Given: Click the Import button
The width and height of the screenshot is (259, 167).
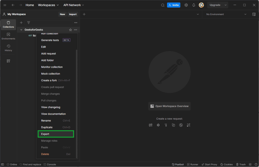Looking at the screenshot, I should click(73, 14).
